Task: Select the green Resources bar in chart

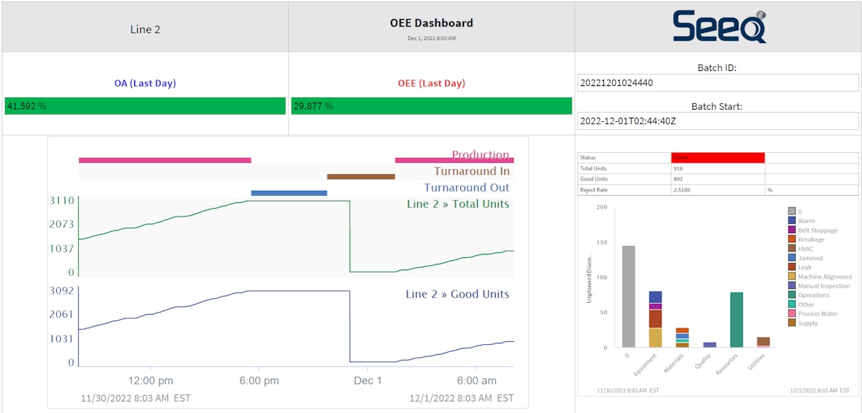Action: pos(736,319)
